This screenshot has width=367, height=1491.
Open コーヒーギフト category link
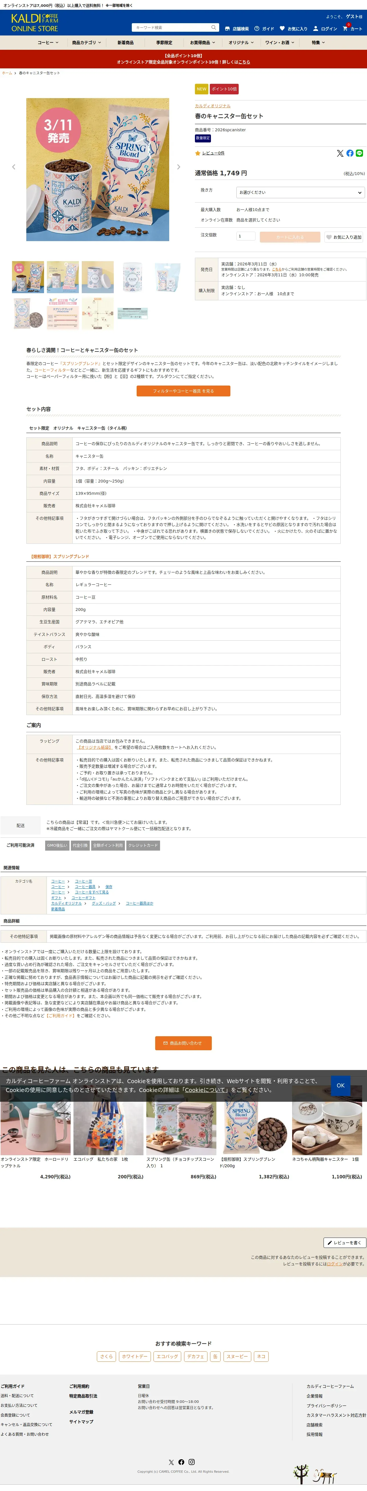pos(83,898)
